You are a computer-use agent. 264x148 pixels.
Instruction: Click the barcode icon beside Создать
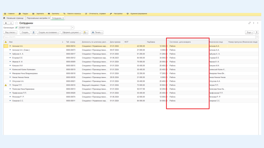(x=33, y=32)
